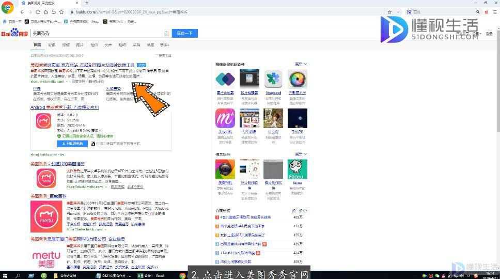Click the magnifier icon in browser search box
This screenshot has height=279, width=500.
478,12
